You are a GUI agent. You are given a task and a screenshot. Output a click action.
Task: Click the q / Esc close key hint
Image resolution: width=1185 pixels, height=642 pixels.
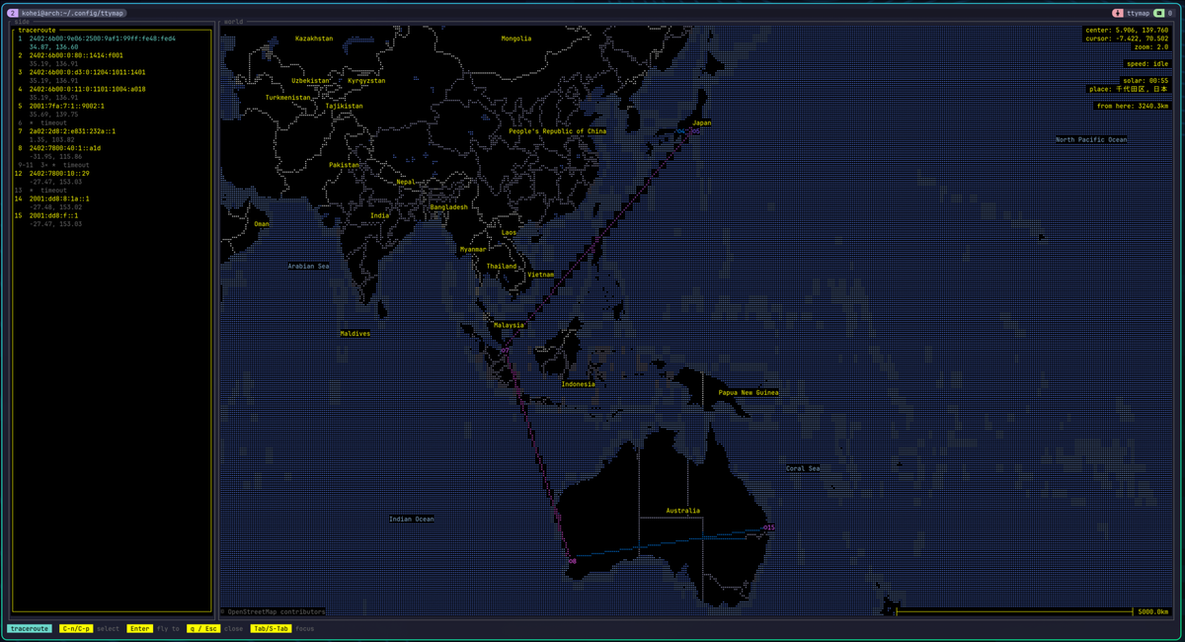[x=215, y=628]
